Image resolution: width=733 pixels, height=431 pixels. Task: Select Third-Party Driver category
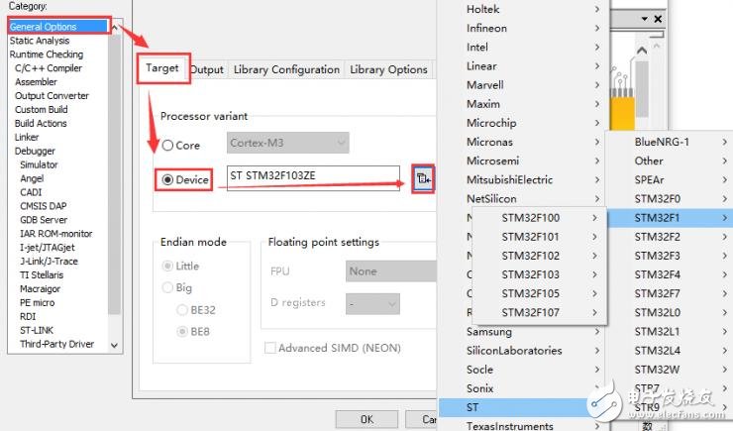(x=57, y=344)
